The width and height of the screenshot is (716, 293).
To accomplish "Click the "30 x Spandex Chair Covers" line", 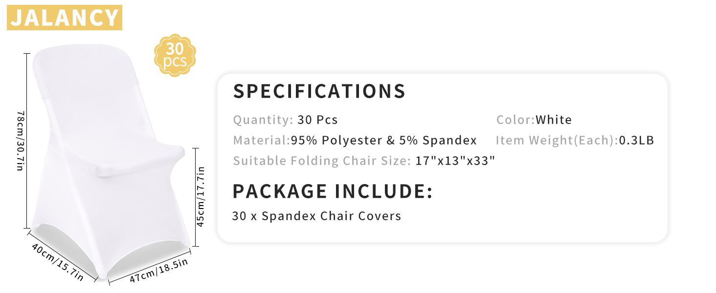I will (316, 216).
